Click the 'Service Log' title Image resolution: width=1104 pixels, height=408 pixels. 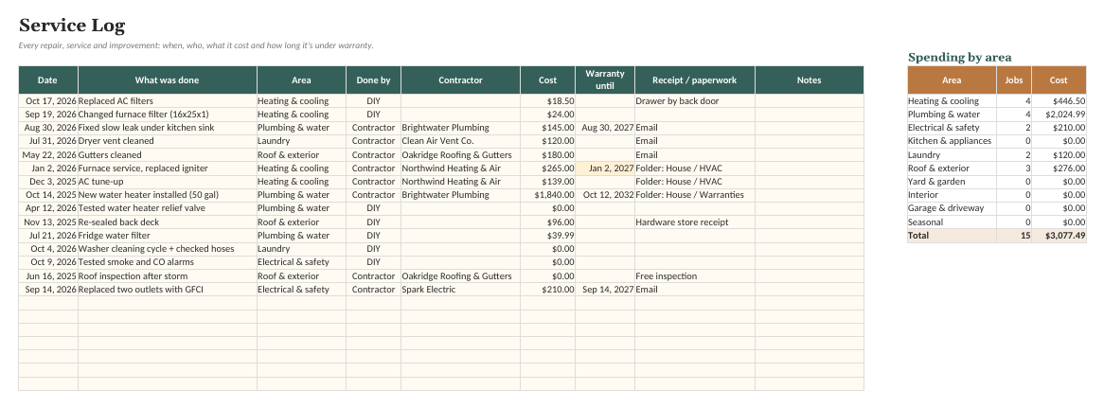tap(72, 26)
